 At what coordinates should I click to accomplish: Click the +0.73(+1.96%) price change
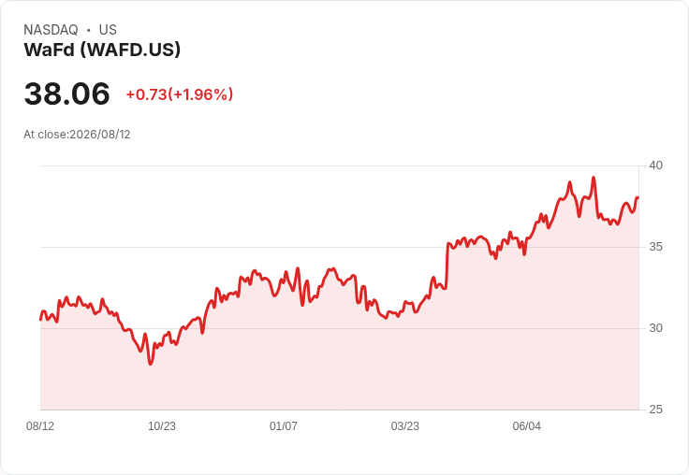[x=180, y=94]
